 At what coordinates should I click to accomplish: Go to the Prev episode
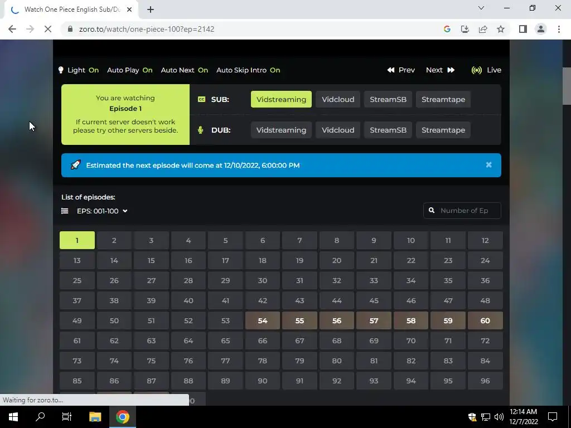(401, 70)
